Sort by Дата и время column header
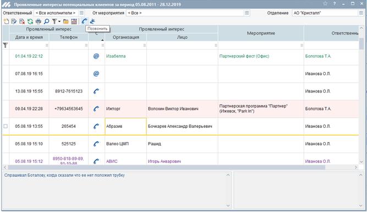This screenshot has width=367, height=212. tap(29, 37)
